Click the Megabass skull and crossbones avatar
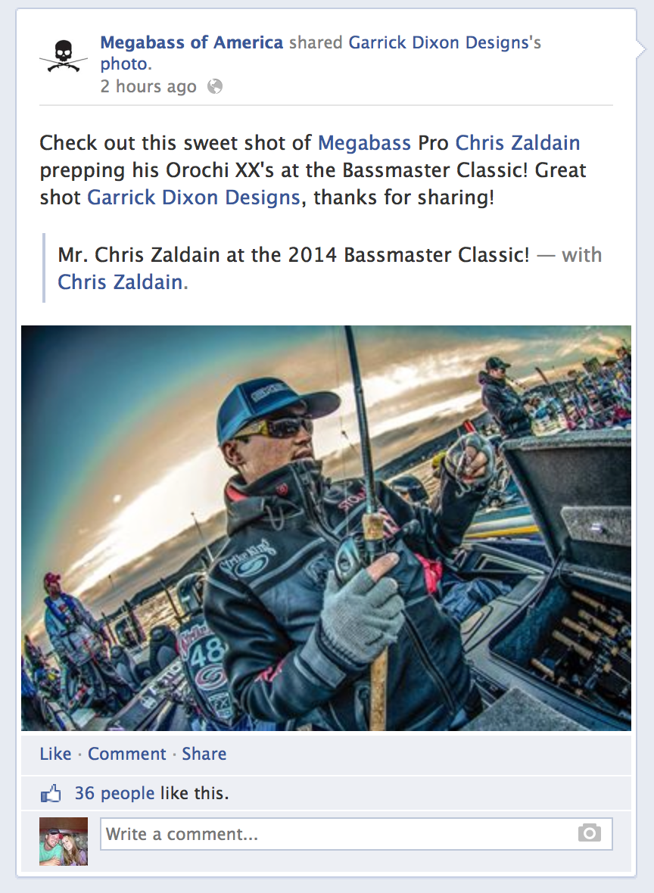 tap(64, 57)
